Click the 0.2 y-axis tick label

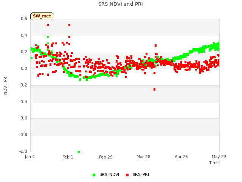[x=24, y=52]
